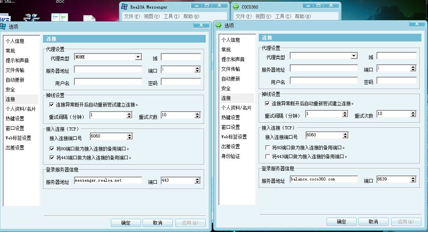Select 出差设置 in left dialog sidebar
The image size is (428, 232).
pyautogui.click(x=15, y=148)
